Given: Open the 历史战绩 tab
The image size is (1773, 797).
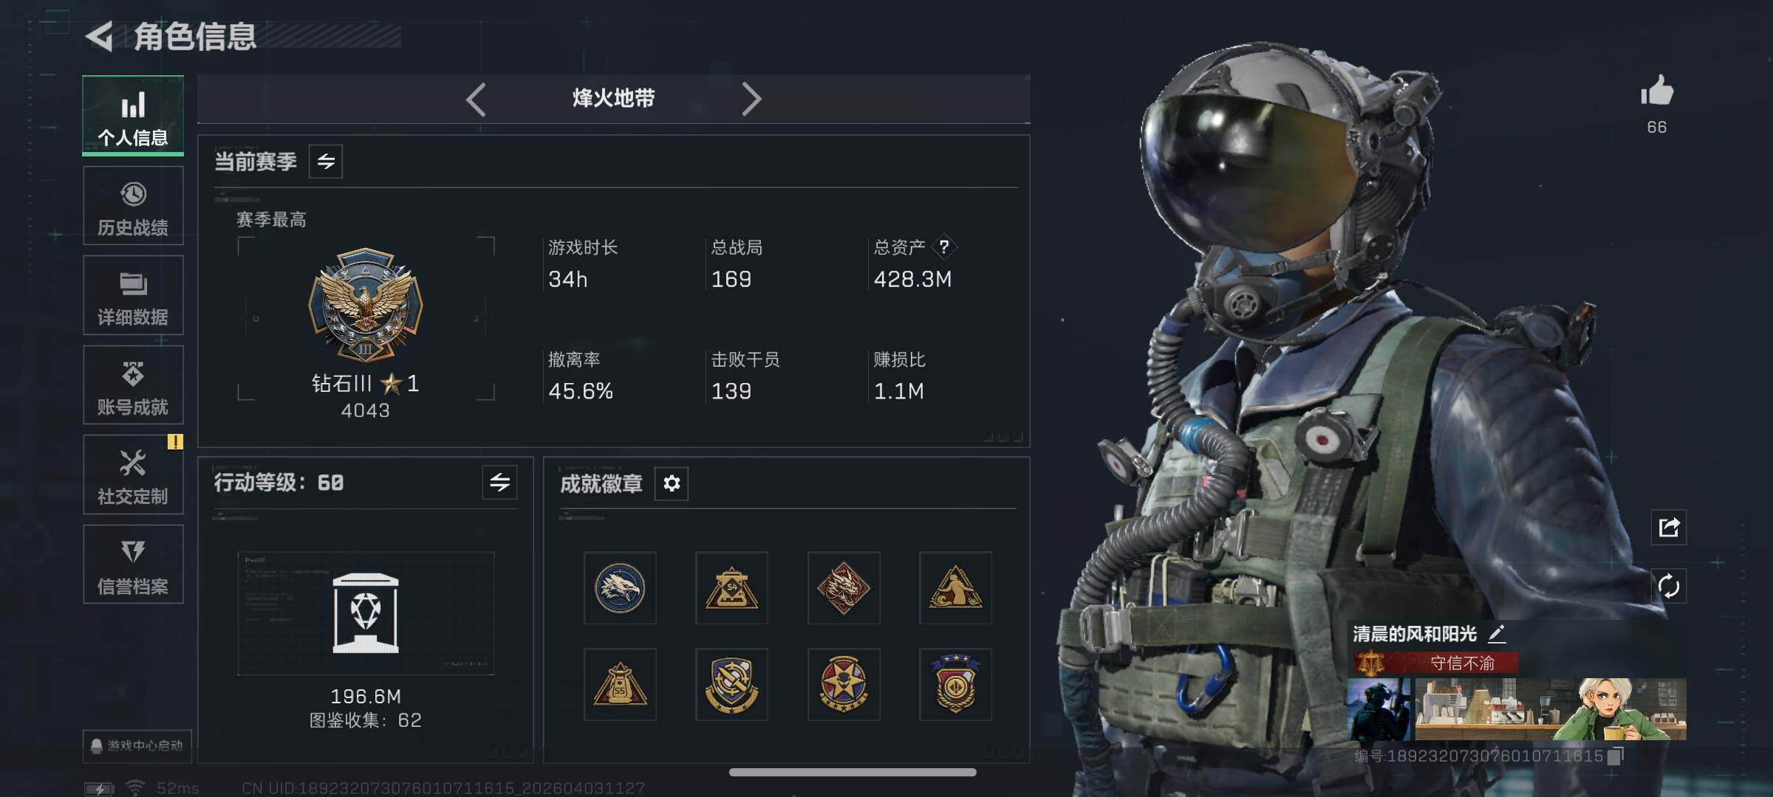Looking at the screenshot, I should (133, 206).
